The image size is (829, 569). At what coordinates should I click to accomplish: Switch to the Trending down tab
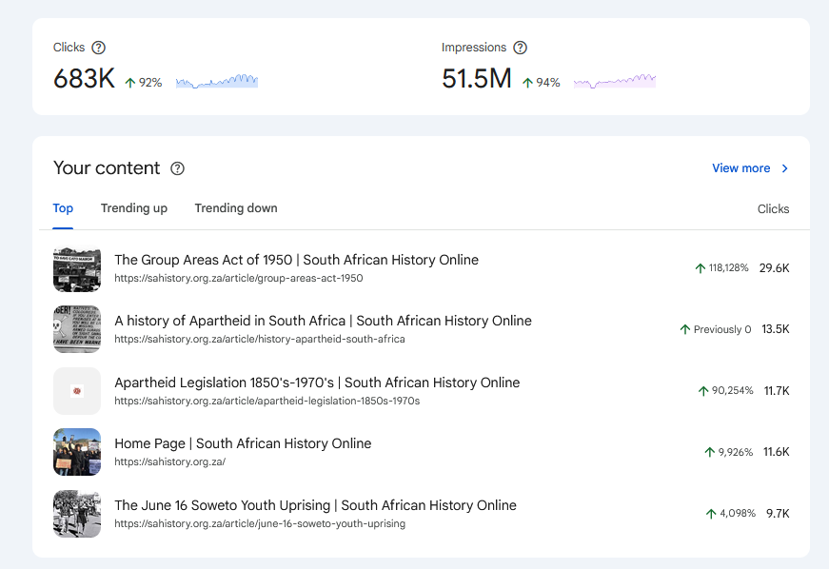[x=236, y=207]
